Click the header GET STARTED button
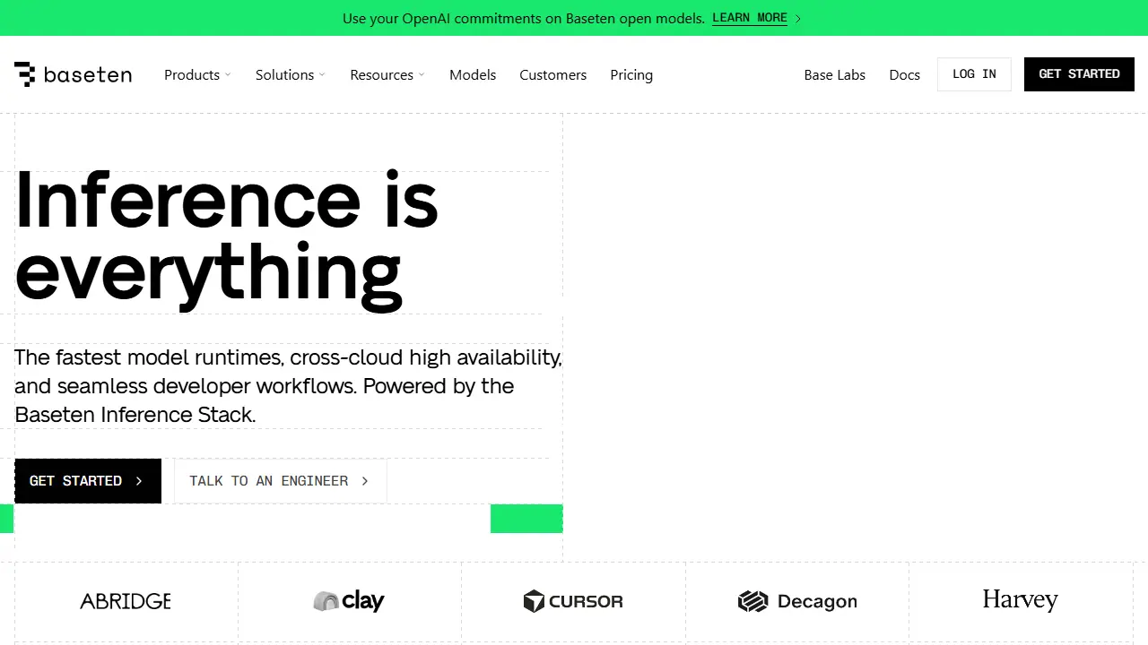1148x645 pixels. (x=1079, y=74)
